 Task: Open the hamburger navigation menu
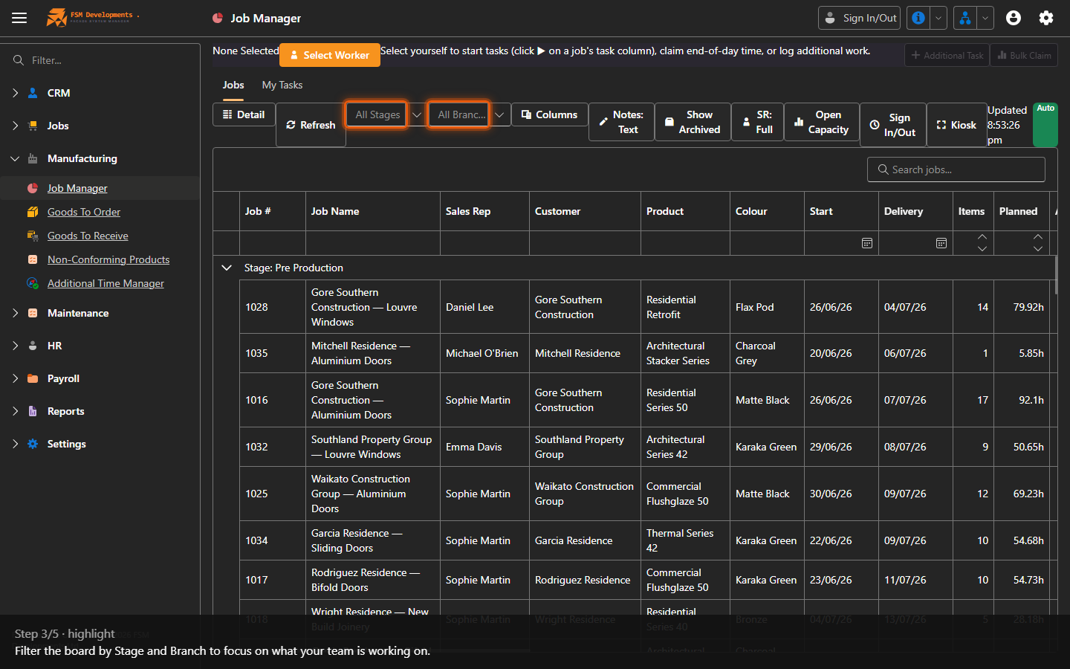point(19,18)
